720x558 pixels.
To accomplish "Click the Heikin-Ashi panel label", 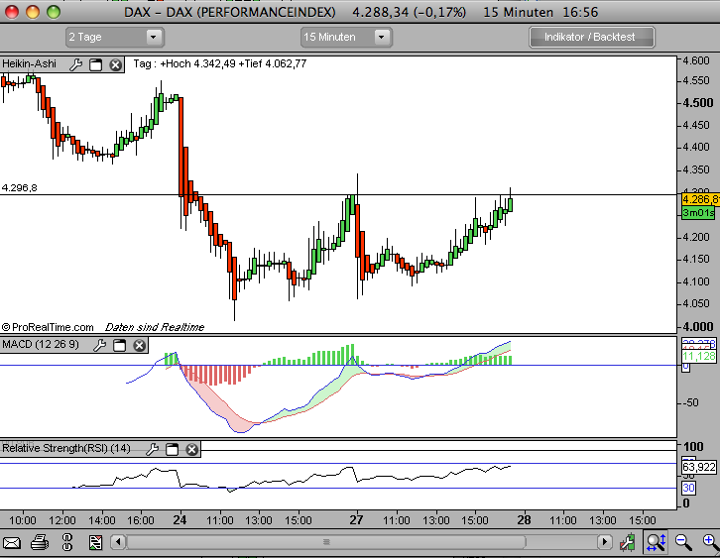I will (x=30, y=63).
